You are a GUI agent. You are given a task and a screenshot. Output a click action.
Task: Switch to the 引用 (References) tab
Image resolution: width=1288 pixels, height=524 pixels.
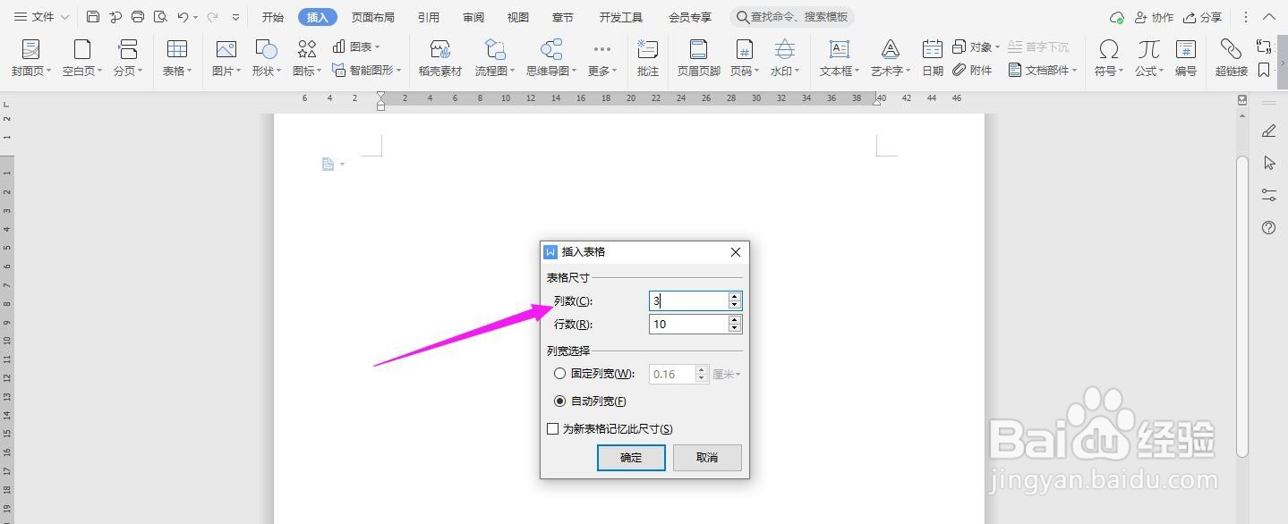428,17
